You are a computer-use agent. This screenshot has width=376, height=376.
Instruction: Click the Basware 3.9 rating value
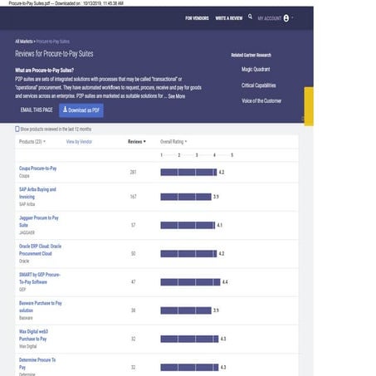[216, 310]
